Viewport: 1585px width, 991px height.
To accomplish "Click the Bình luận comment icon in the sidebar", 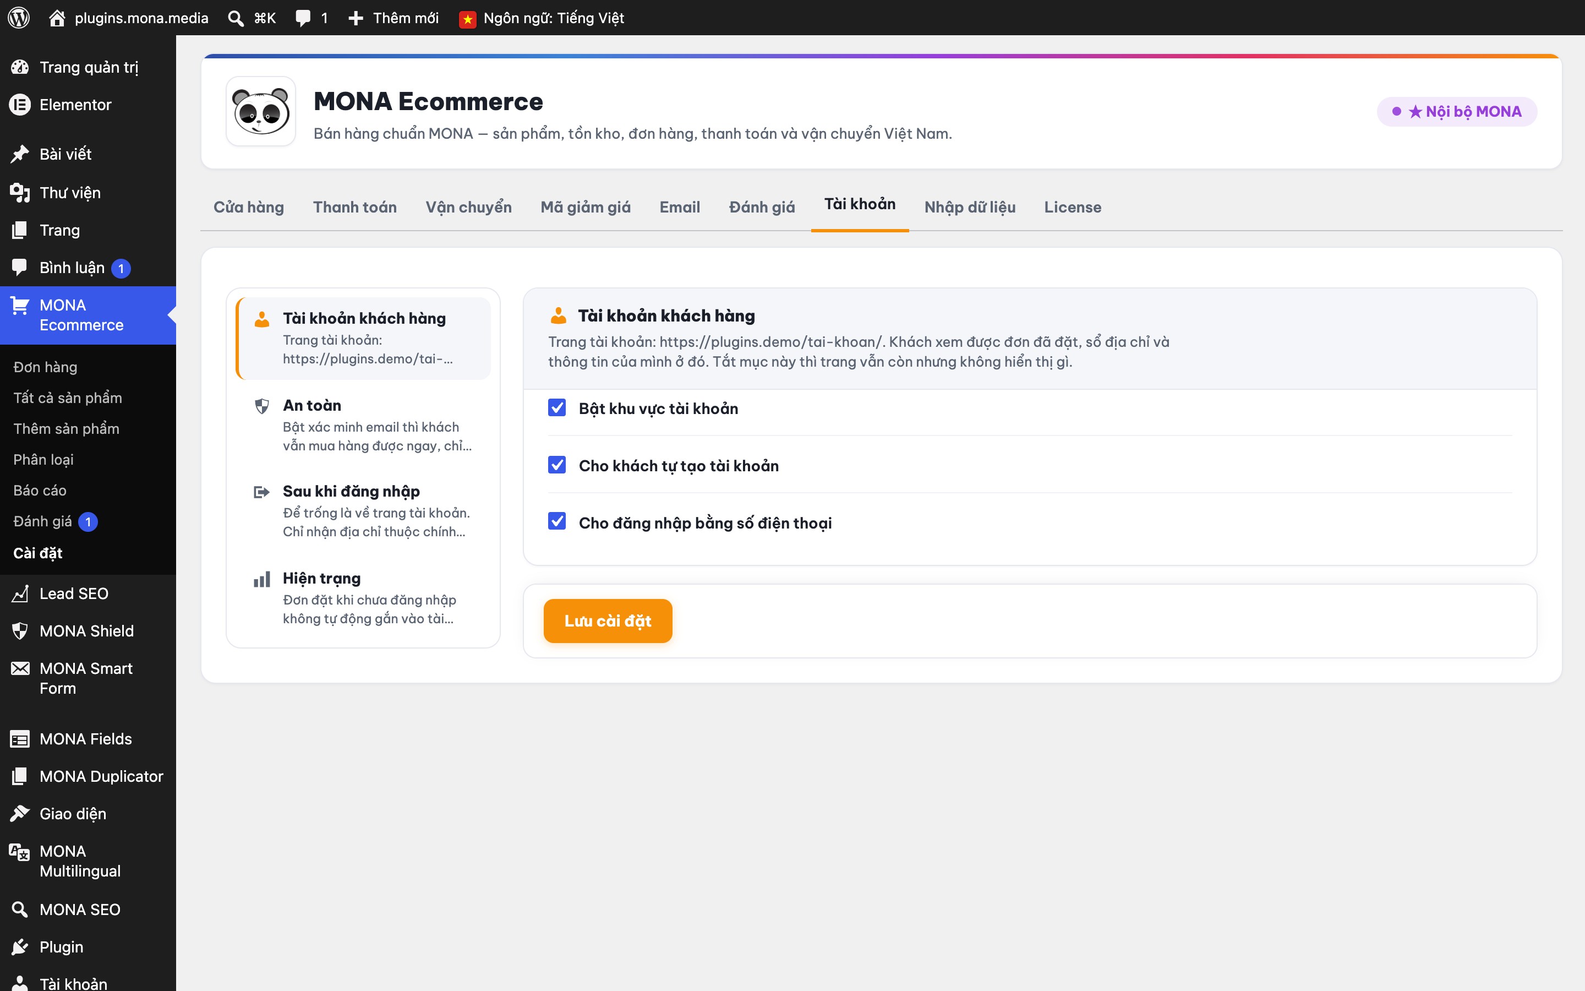I will click(20, 268).
